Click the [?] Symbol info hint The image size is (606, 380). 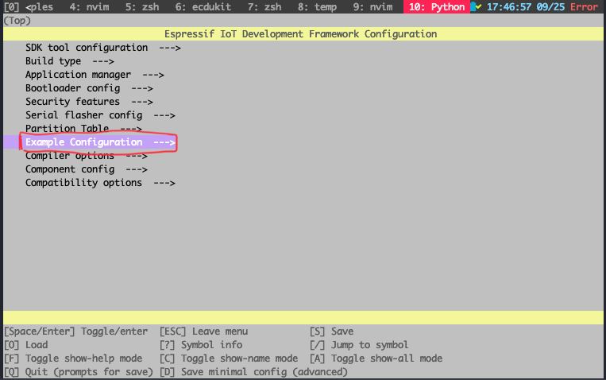(201, 345)
